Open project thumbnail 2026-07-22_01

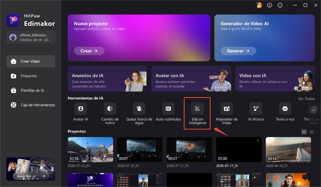(x=140, y=149)
